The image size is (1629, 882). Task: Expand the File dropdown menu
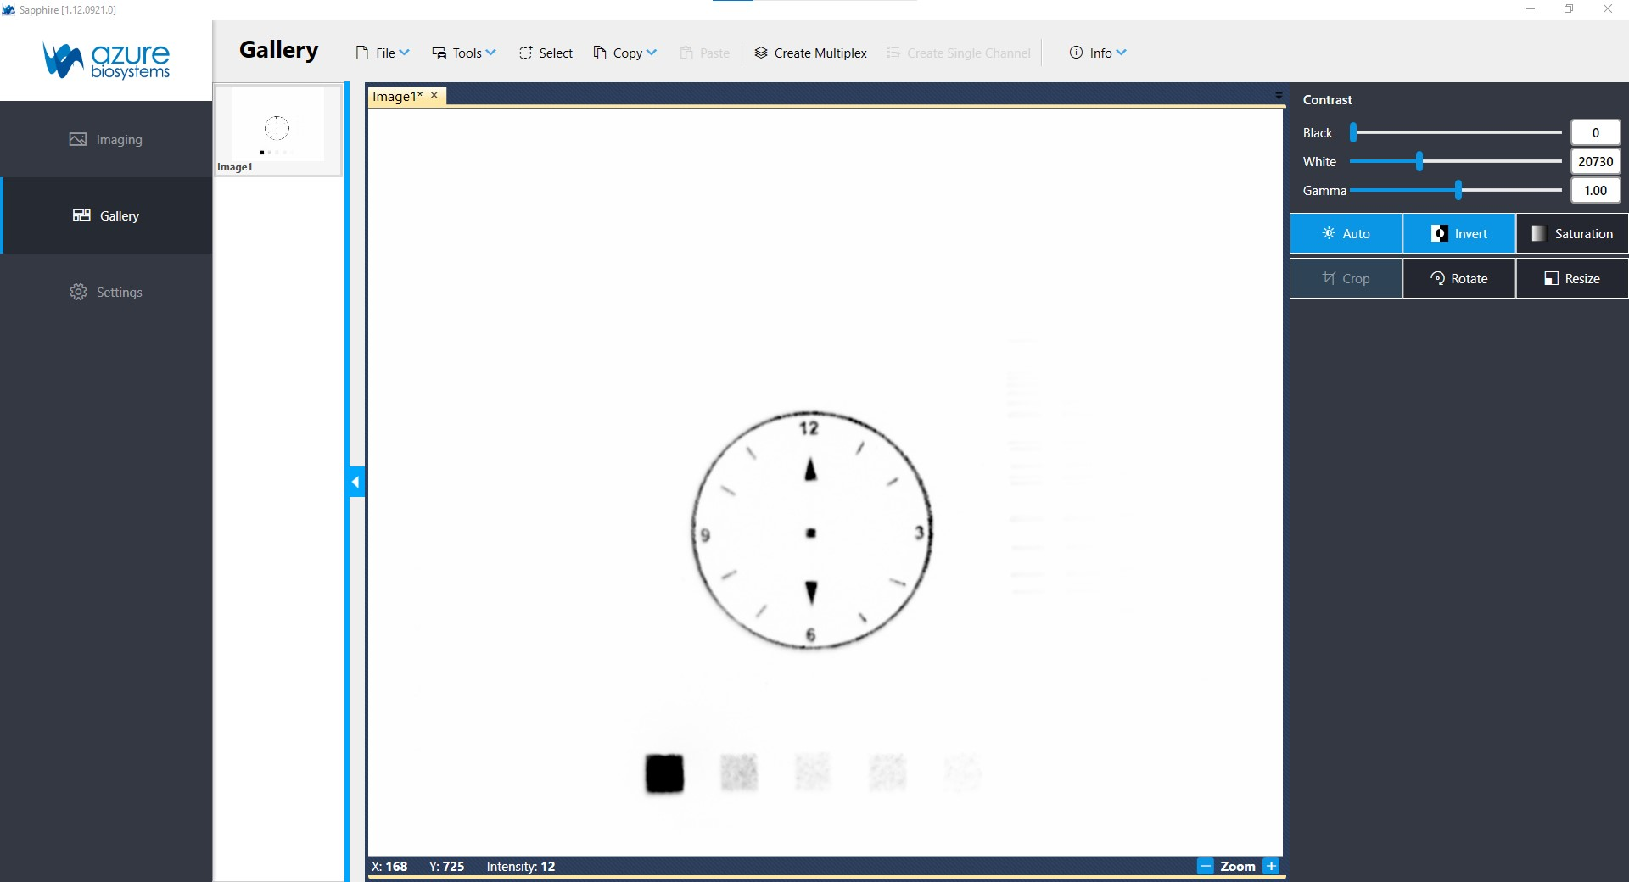tap(383, 53)
